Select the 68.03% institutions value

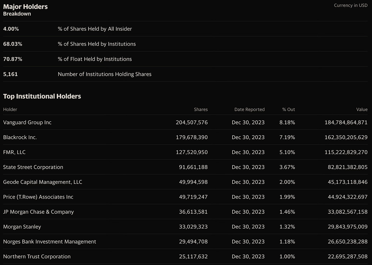[13, 44]
